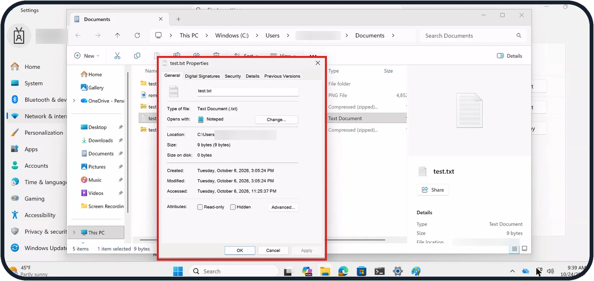594x281 pixels.
Task: Open the Advanced... attributes button
Action: pyautogui.click(x=283, y=207)
